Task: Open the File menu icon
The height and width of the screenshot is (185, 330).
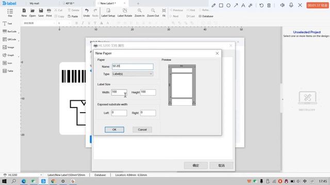Action: point(10,12)
